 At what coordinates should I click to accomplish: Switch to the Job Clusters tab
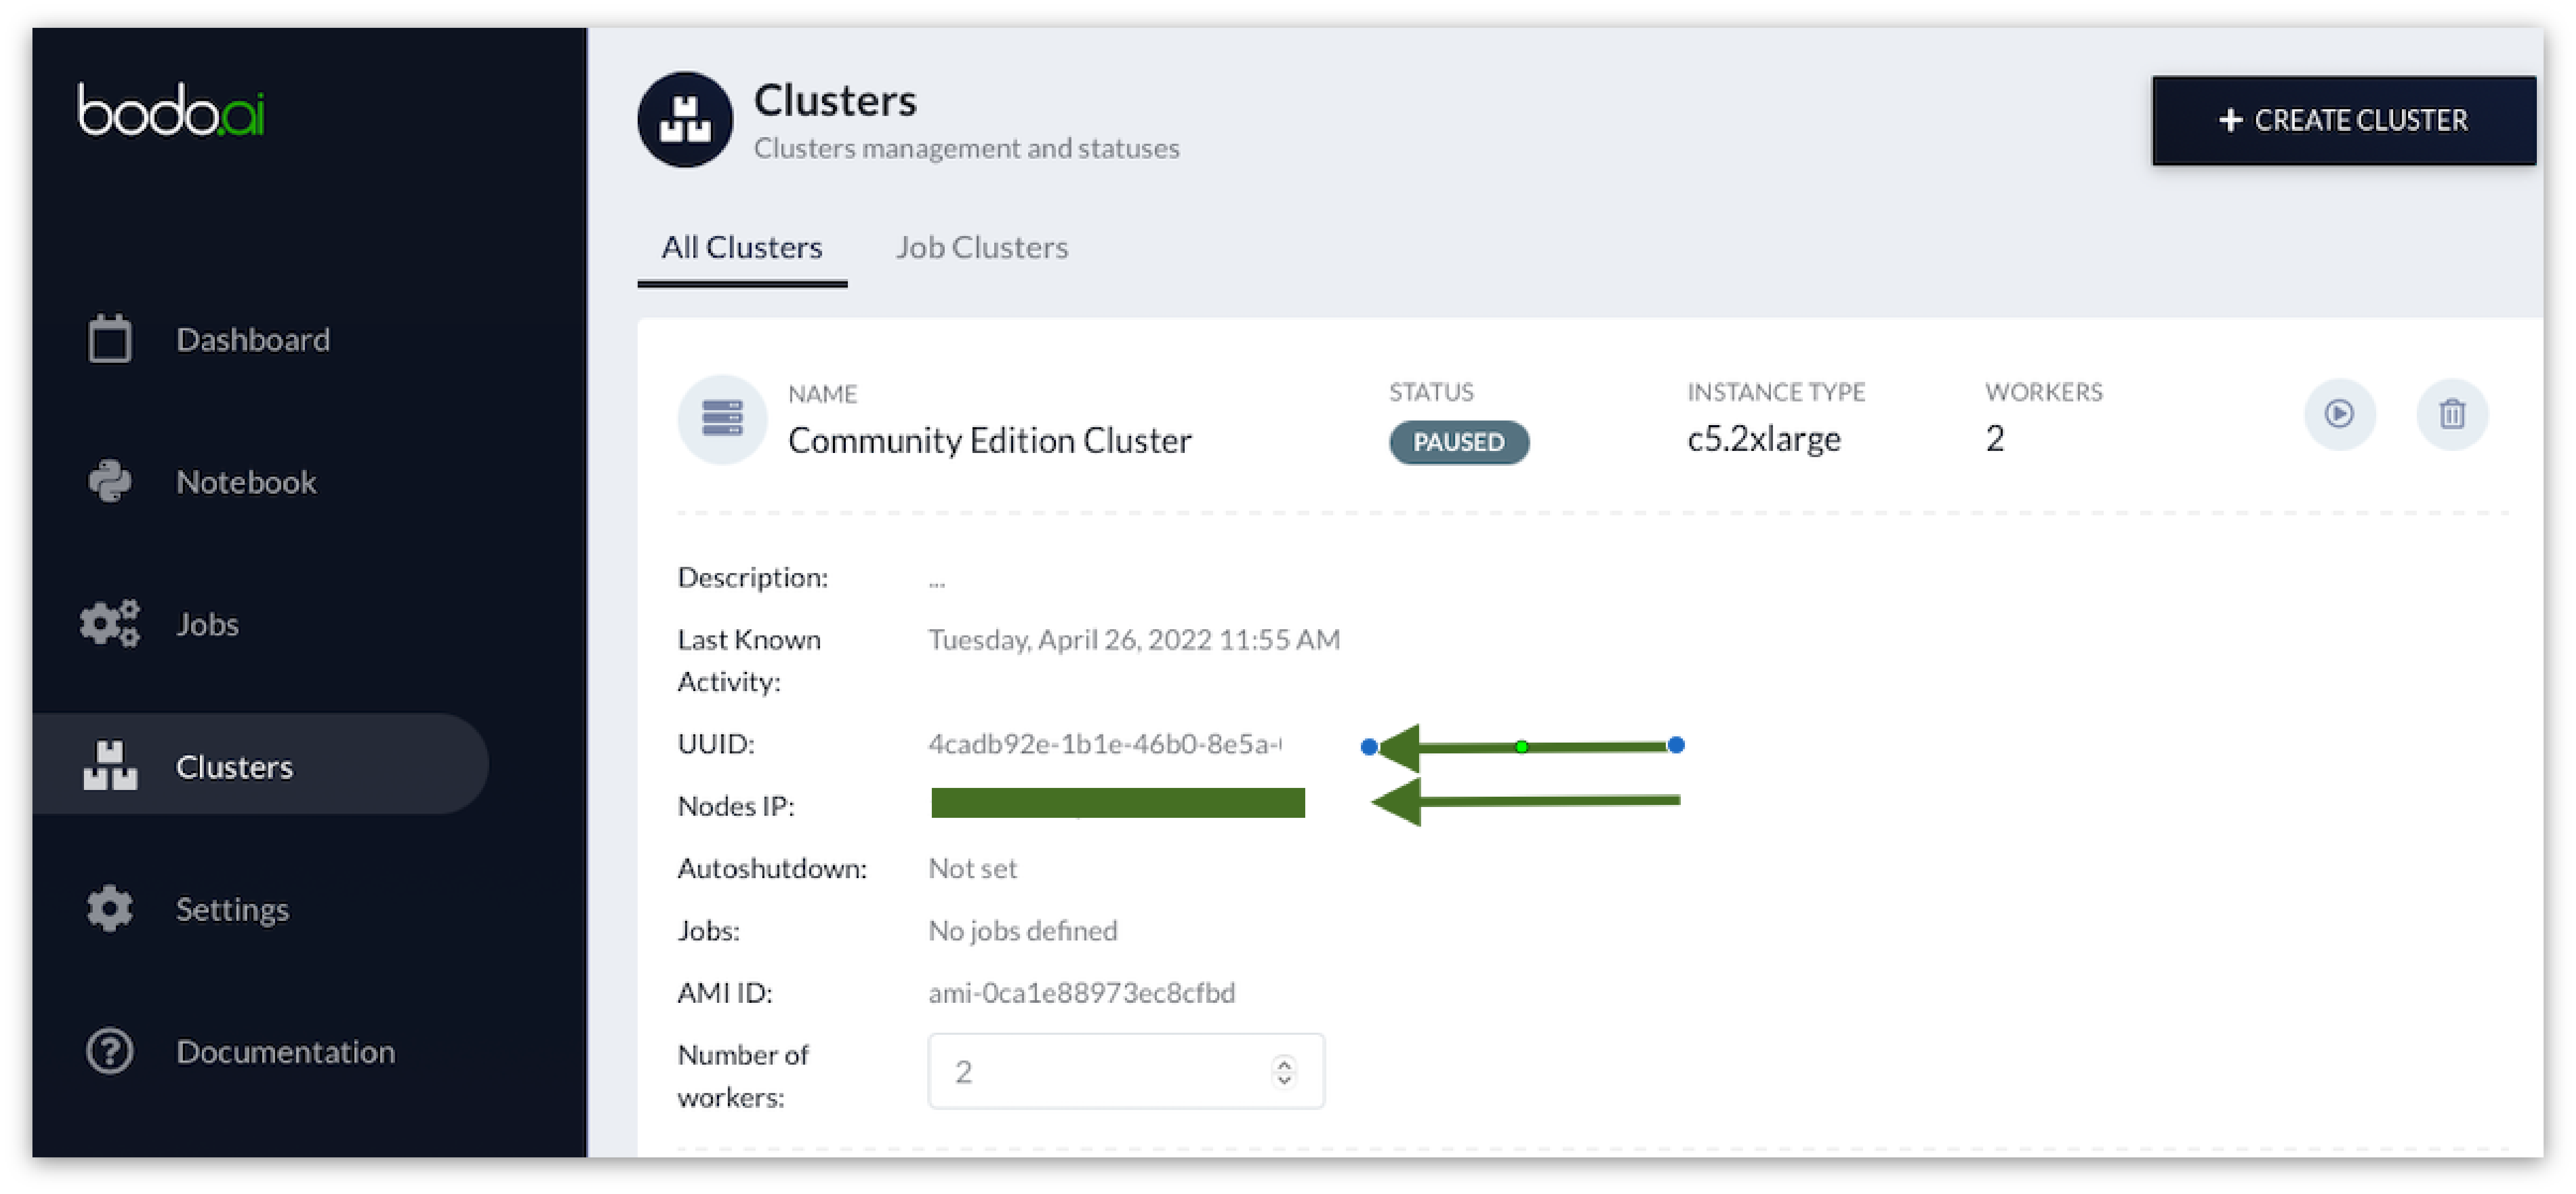coord(981,247)
